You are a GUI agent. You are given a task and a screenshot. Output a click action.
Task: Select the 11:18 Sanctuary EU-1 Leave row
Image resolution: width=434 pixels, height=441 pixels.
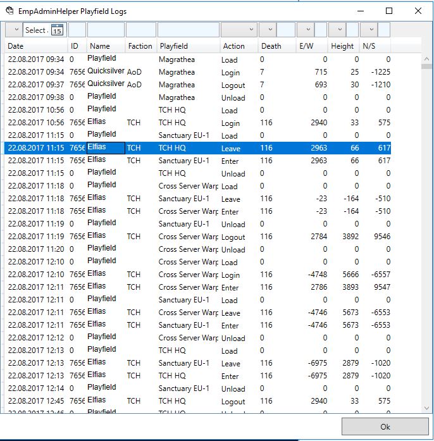click(x=198, y=199)
